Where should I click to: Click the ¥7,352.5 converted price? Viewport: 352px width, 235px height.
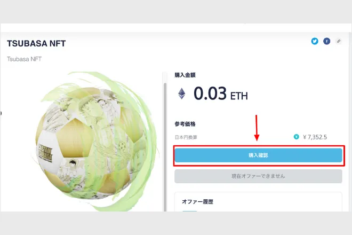pos(315,137)
